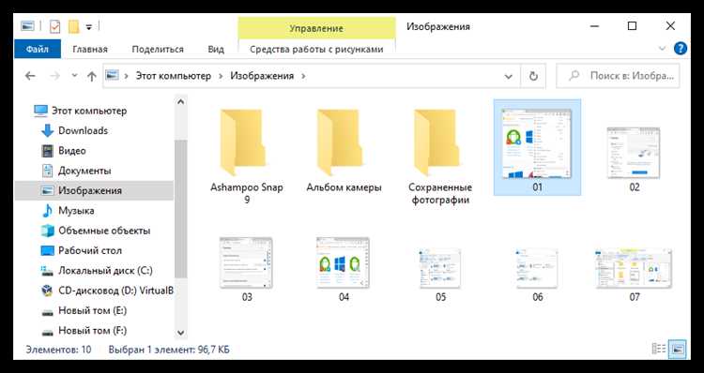Viewport: 704px width, 373px height.
Task: Select the Сохраненные фотографии folder
Action: pyautogui.click(x=440, y=156)
